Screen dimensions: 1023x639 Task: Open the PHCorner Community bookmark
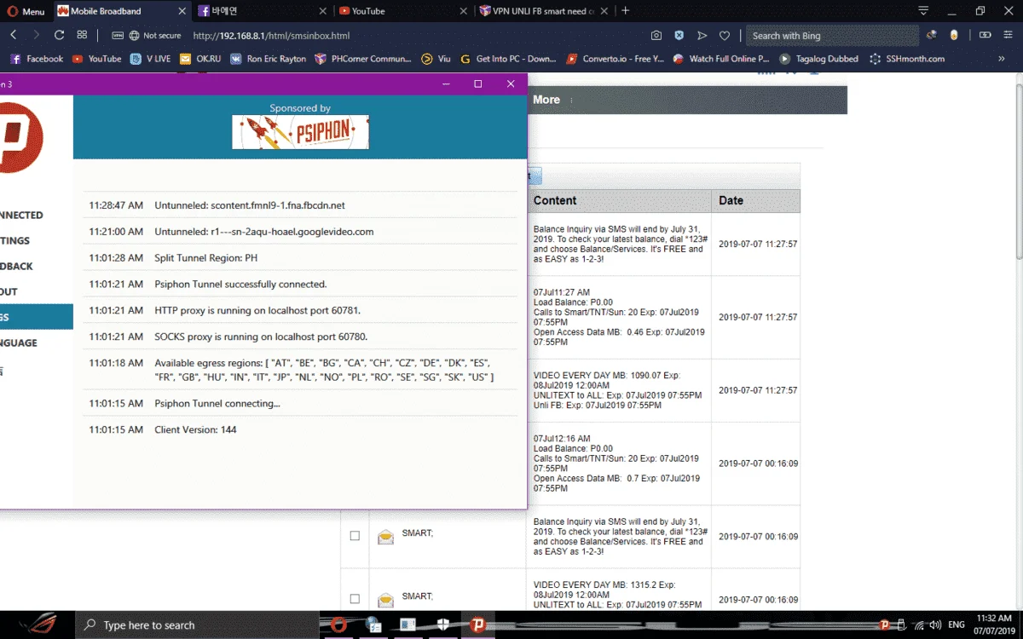pyautogui.click(x=363, y=59)
